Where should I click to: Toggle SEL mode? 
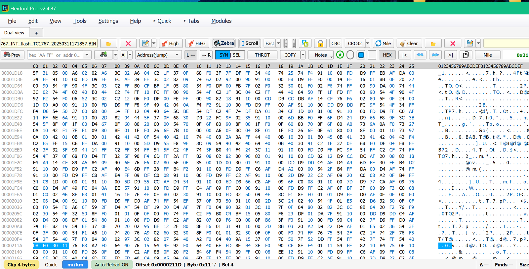[237, 55]
